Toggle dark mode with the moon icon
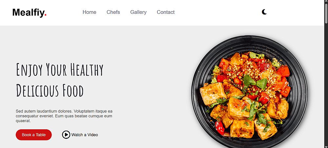 [x=264, y=12]
